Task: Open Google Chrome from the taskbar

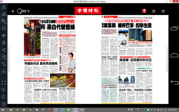Action: [30, 110]
